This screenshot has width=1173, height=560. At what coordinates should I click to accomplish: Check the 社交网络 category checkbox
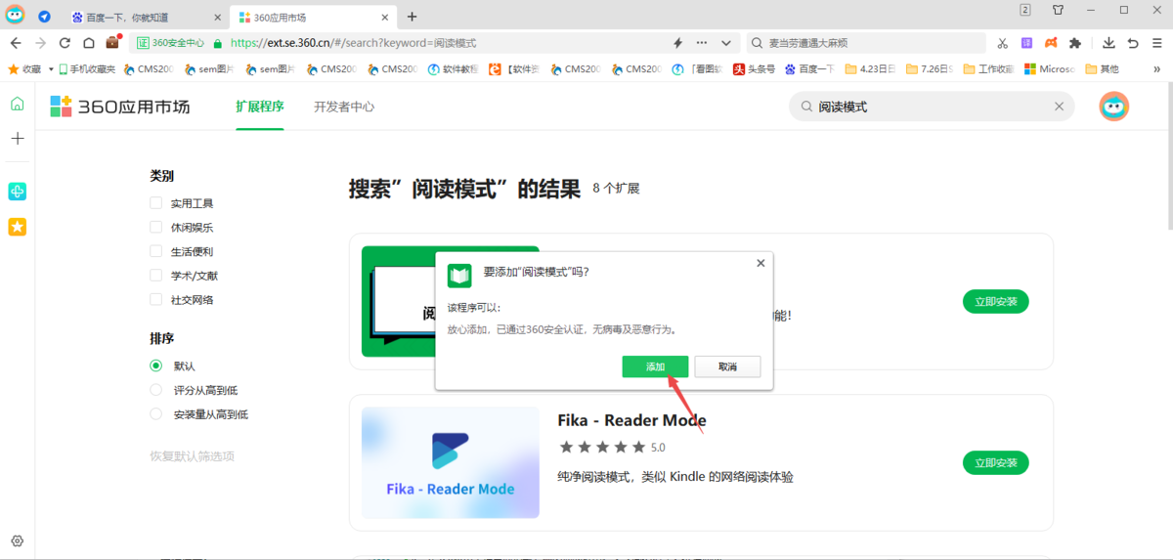click(155, 299)
